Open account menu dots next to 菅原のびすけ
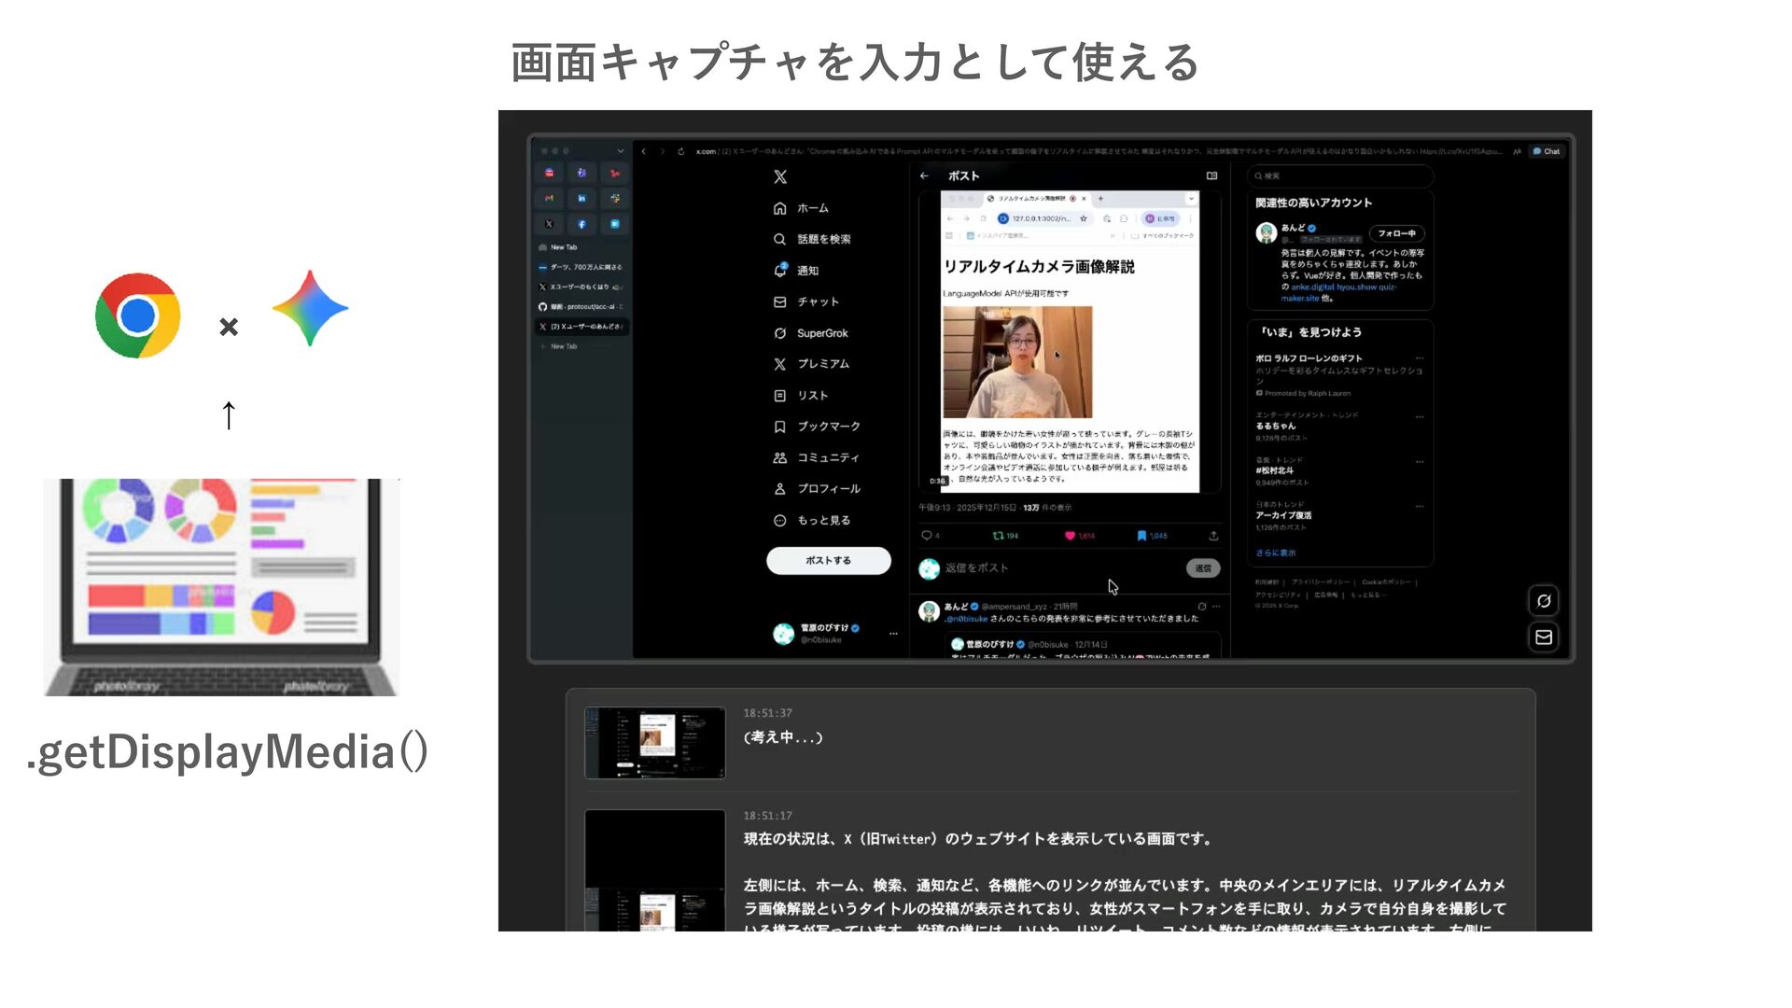Screen dimensions: 1792x1008 pos(893,634)
